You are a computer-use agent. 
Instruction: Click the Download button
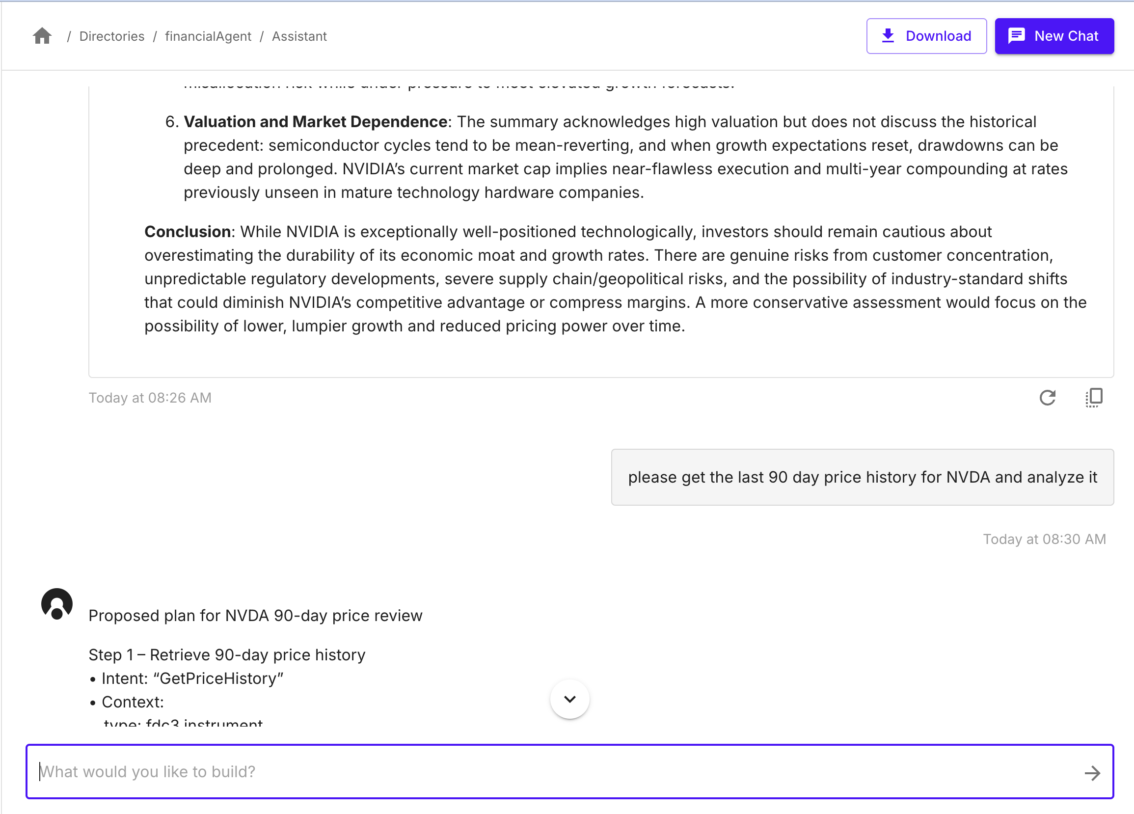coord(926,36)
